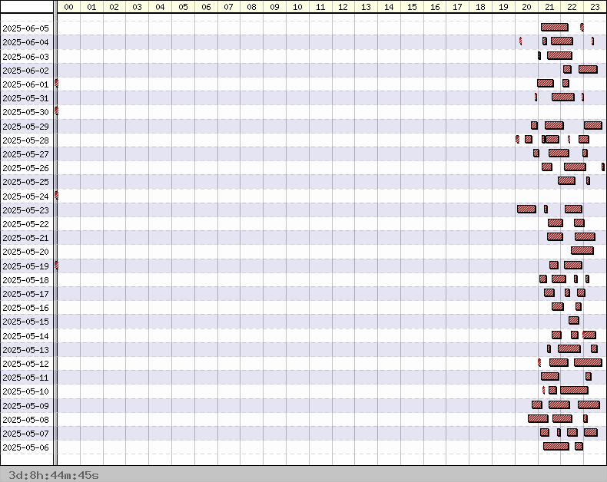This screenshot has width=607, height=482.
Task: Click the hour 22 column header
Action: 572,7
